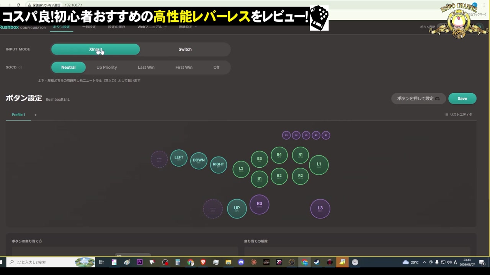Select the R1 button circle
The height and width of the screenshot is (275, 490).
301,155
